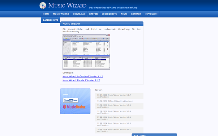The width and height of the screenshot is (218, 136).
Task: Click the Music Wizard panel header
Action: coord(102,24)
